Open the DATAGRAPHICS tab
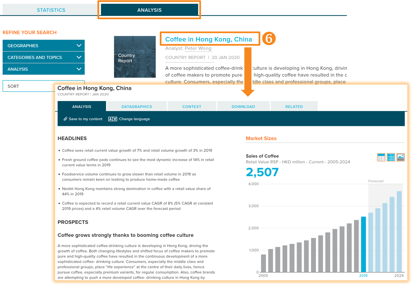 tap(136, 106)
